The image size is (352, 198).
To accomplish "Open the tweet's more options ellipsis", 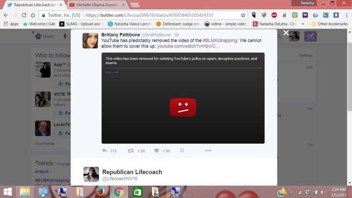I will (x=208, y=150).
